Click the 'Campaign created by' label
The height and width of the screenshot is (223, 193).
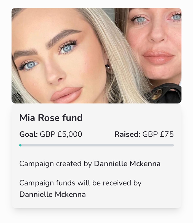tap(55, 163)
